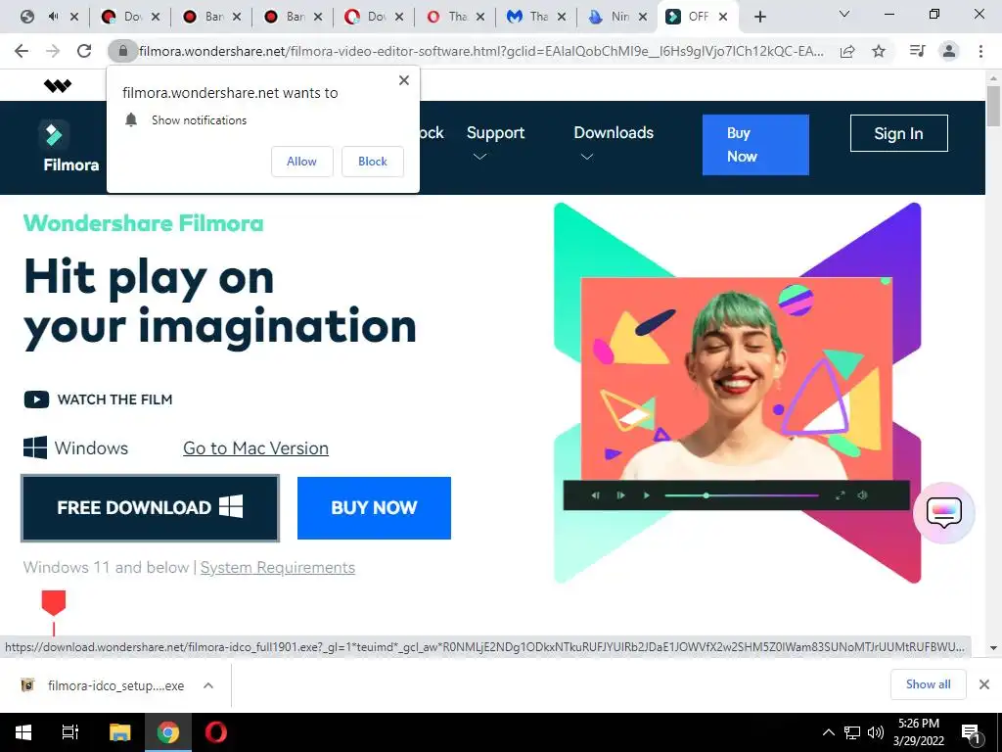Click the browser forward arrow

pyautogui.click(x=53, y=51)
